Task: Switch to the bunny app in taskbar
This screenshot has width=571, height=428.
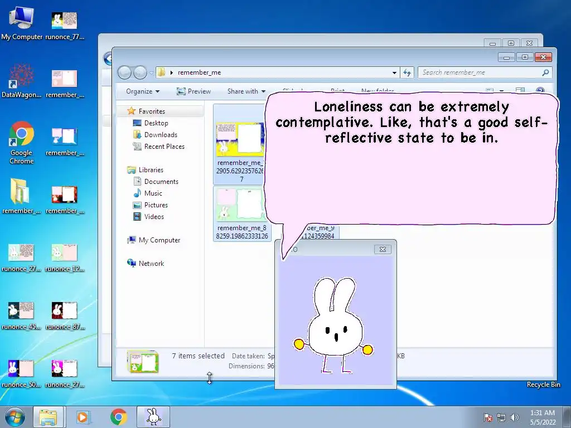Action: tap(153, 417)
